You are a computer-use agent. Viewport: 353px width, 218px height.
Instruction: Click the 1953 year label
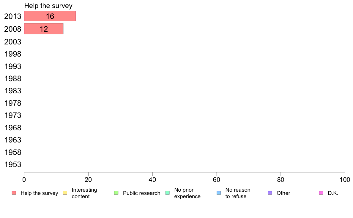coord(13,165)
